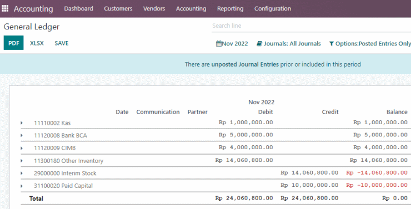Click the funnel icon for Options filter

[332, 44]
